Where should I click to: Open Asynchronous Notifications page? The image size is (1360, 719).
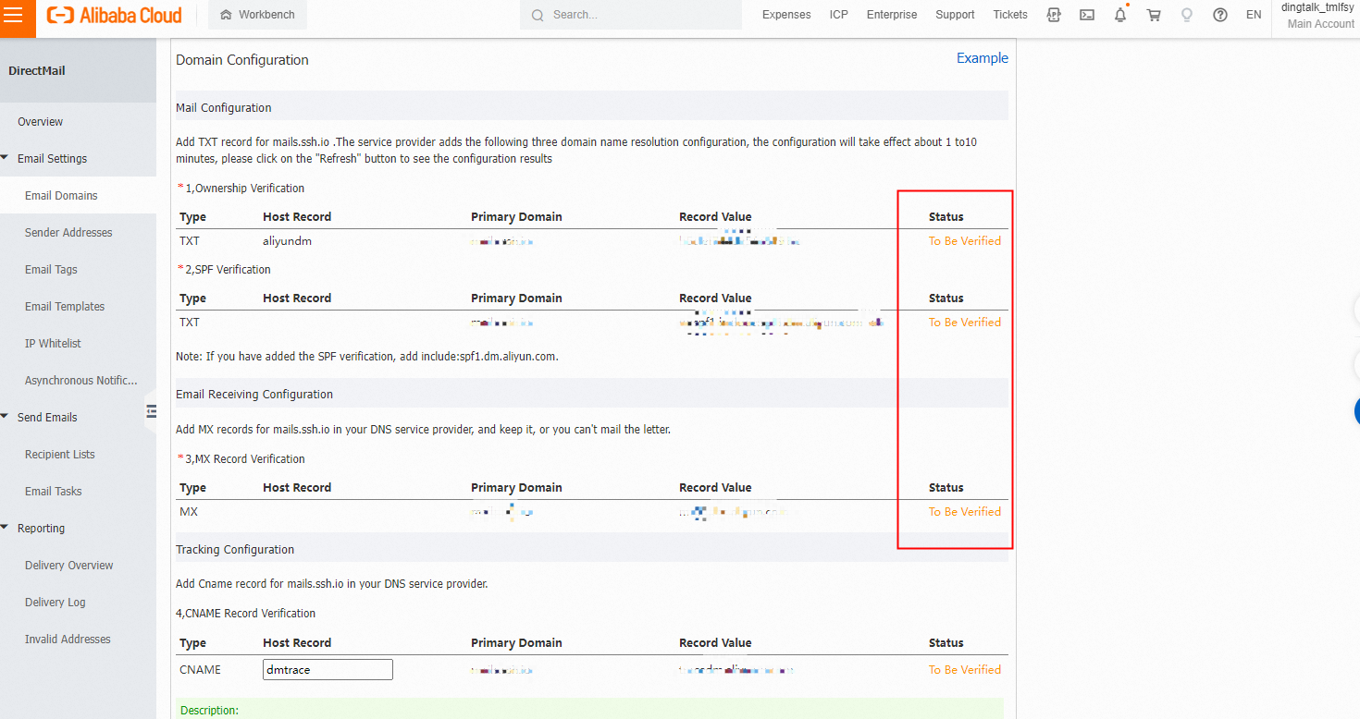(80, 381)
